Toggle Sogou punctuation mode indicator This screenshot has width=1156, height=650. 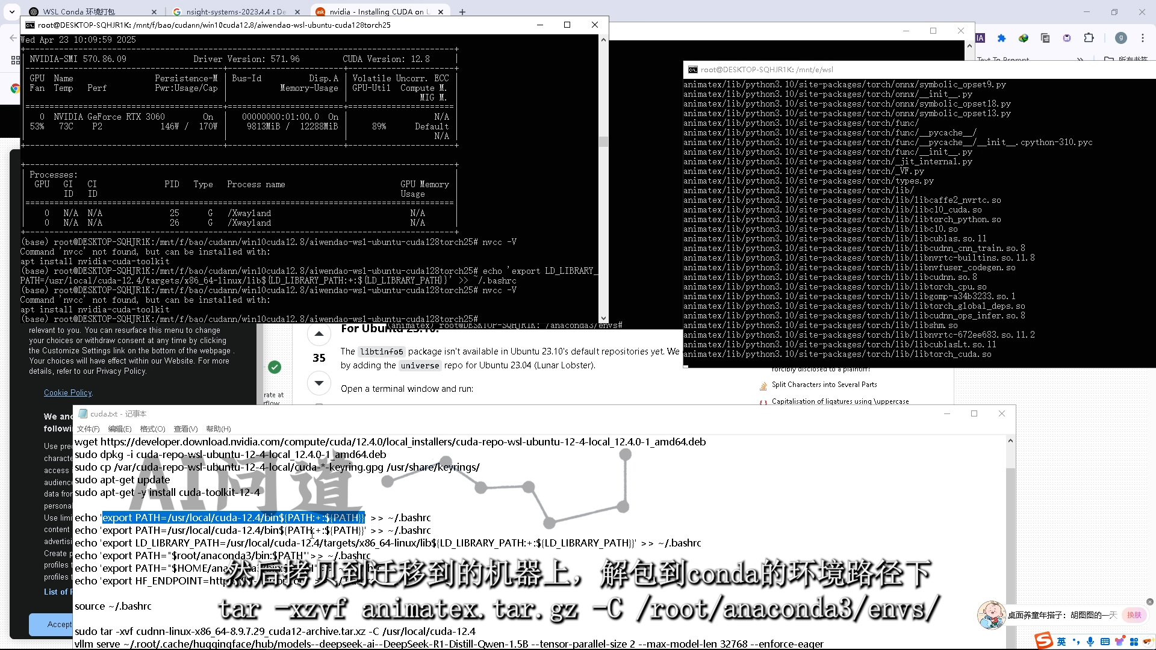[x=1076, y=642]
